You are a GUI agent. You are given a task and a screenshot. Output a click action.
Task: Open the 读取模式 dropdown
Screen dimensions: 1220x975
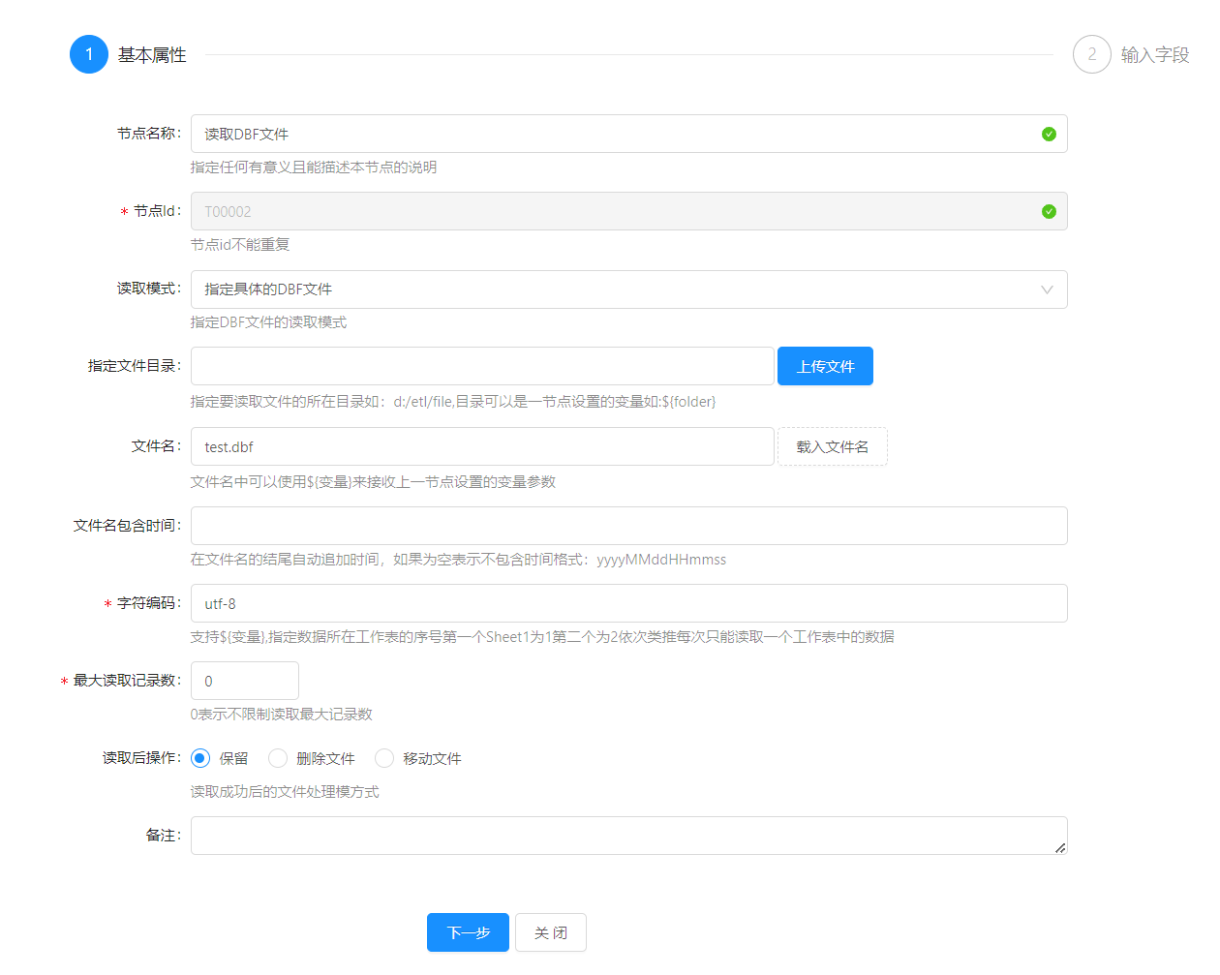click(620, 289)
